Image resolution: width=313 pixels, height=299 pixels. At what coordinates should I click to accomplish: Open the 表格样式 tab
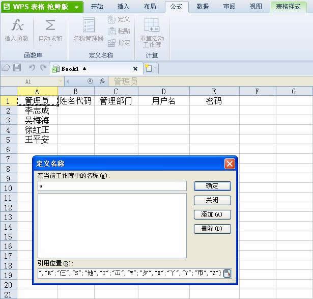(288, 7)
